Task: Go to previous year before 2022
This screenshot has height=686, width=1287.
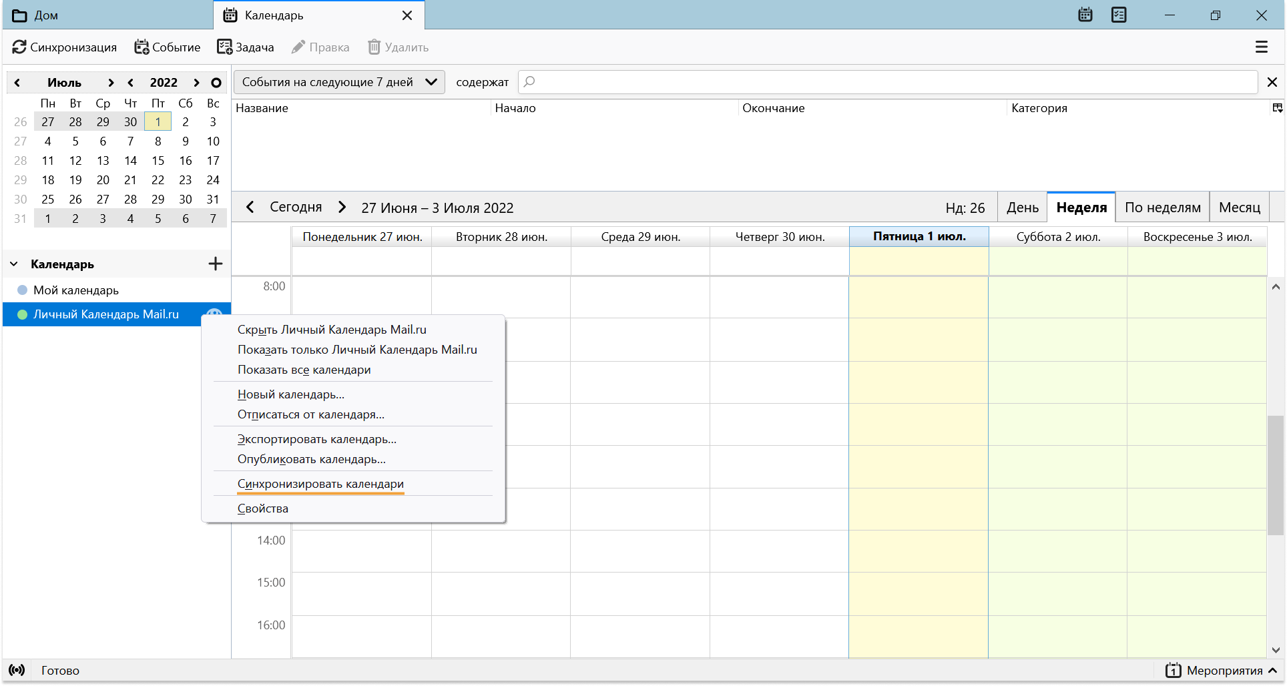Action: point(131,83)
